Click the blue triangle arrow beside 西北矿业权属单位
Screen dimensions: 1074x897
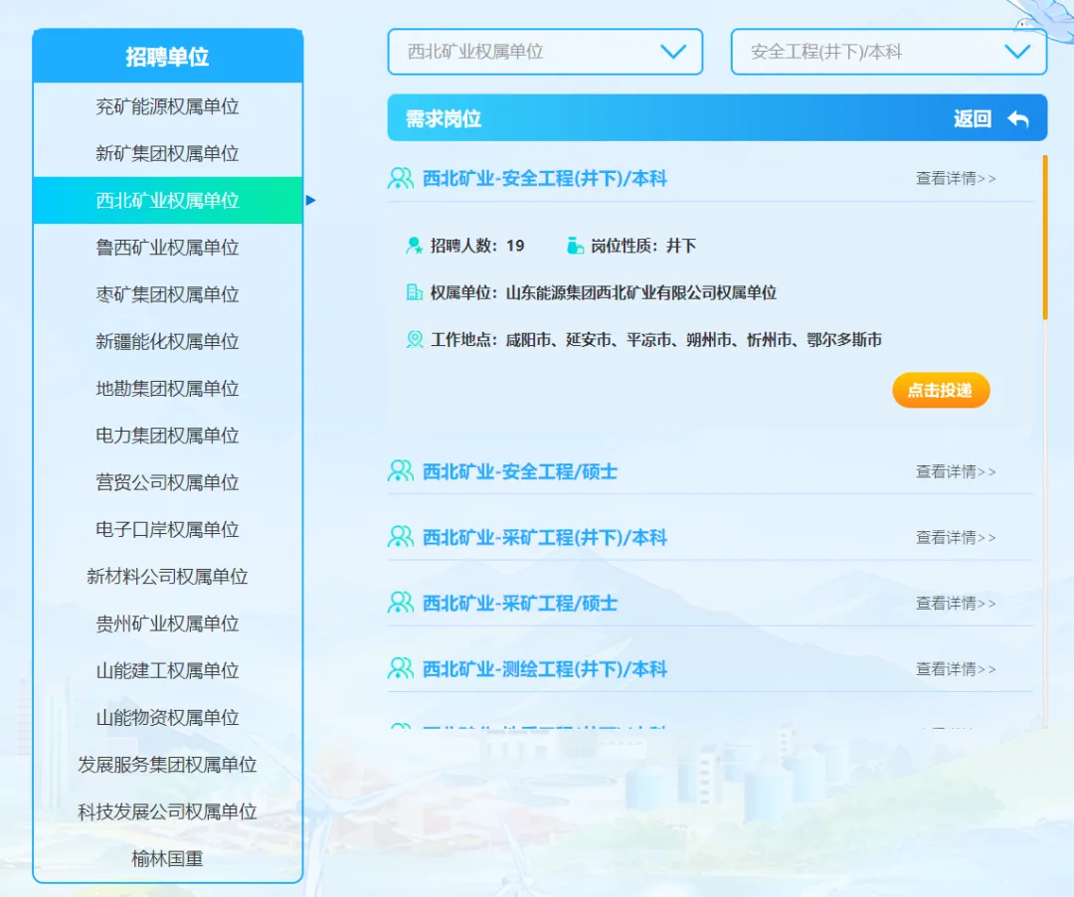click(x=311, y=201)
